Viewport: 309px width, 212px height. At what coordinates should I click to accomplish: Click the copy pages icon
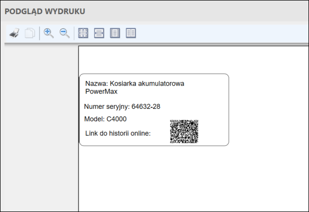30,33
